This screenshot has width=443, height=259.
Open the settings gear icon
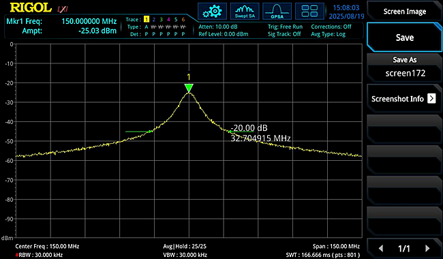(212, 12)
